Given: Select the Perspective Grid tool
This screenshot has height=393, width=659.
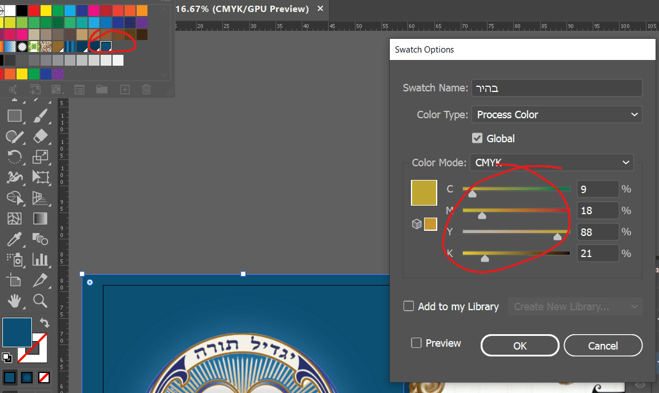Looking at the screenshot, I should pos(41,198).
